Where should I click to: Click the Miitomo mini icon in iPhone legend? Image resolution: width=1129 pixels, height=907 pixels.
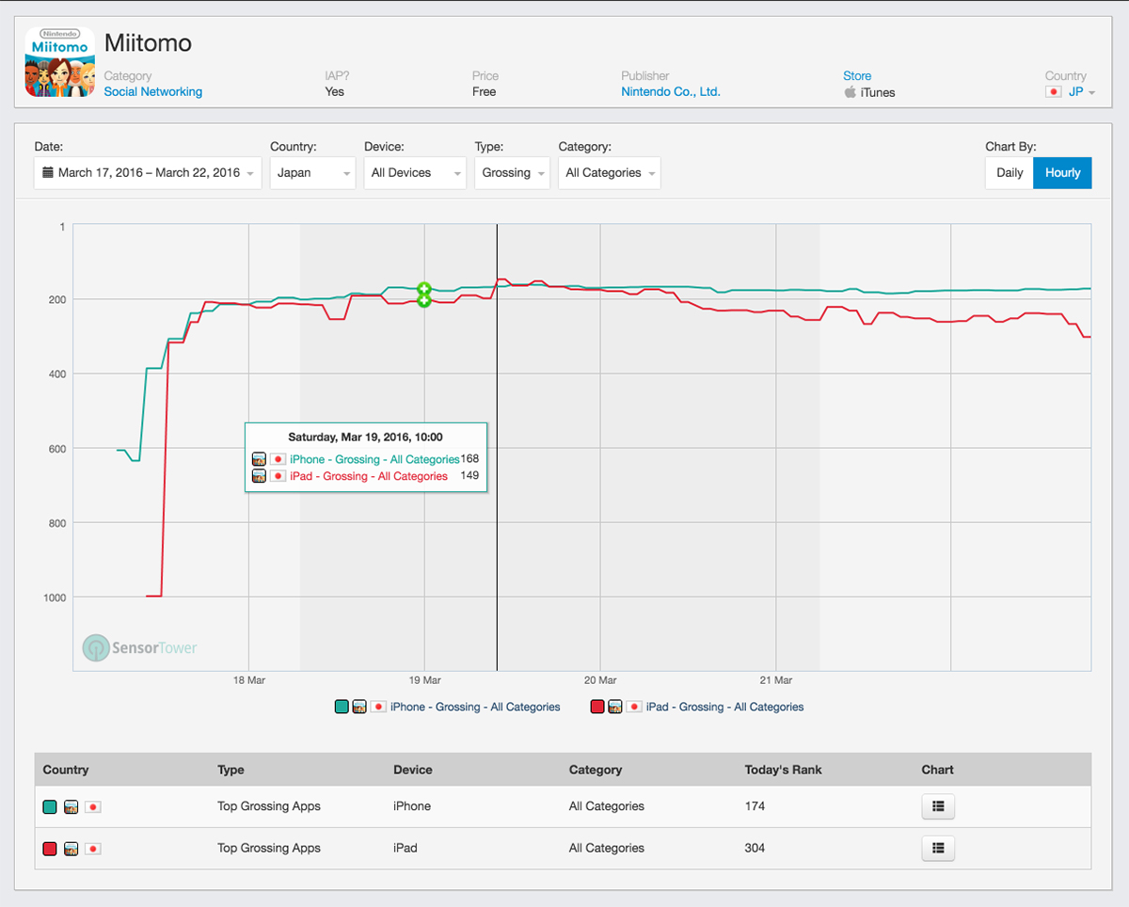pyautogui.click(x=359, y=708)
